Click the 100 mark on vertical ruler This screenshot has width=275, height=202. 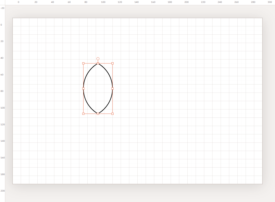3,108
